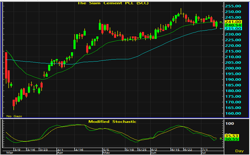The height and width of the screenshot is (155, 250).
Task: Click the 7/1 date label
Action: [x=205, y=150]
